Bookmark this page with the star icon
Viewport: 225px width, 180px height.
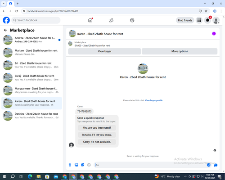[x=206, y=11]
